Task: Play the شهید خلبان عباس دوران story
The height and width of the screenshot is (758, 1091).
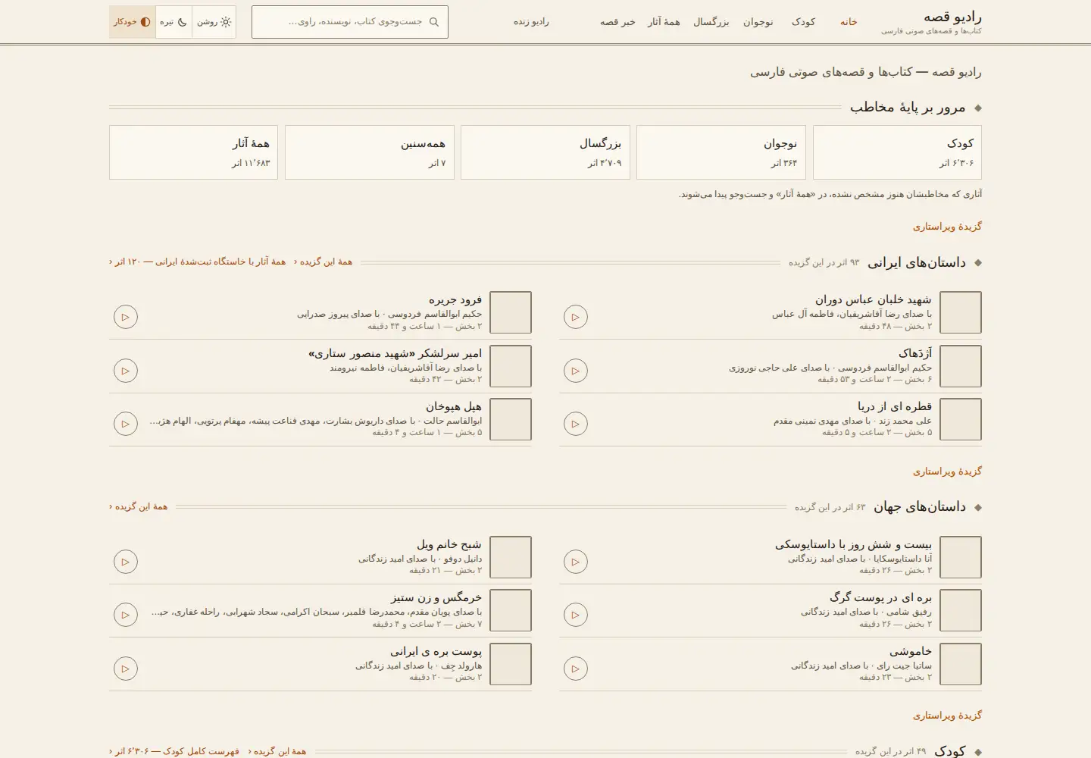Action: (x=576, y=317)
